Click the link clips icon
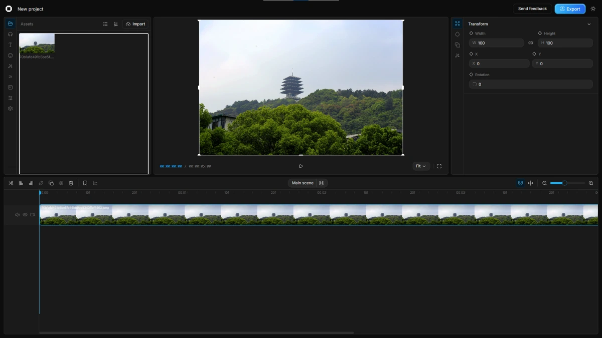The image size is (602, 338). (41, 183)
